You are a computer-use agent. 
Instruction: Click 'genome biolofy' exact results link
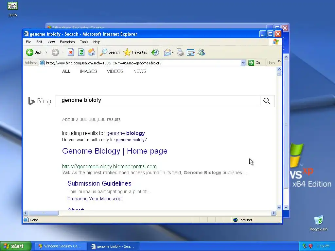click(131, 140)
